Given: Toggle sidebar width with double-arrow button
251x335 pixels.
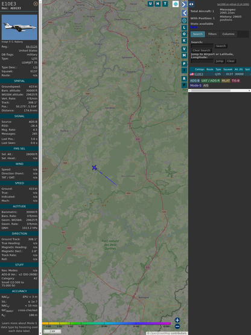Looking at the screenshot, I should click(191, 4).
